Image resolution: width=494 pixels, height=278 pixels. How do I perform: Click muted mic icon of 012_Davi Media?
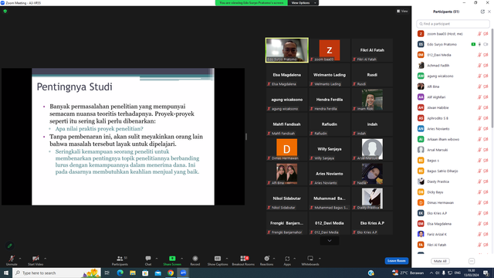pos(479,55)
